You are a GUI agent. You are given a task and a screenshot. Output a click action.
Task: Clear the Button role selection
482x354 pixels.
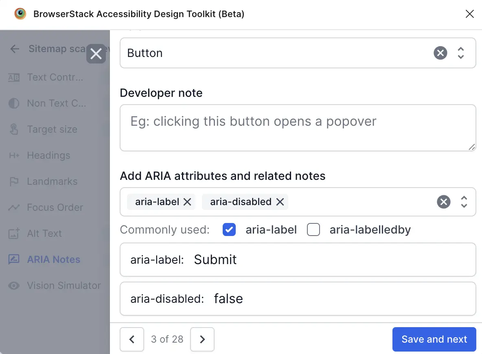pos(440,53)
